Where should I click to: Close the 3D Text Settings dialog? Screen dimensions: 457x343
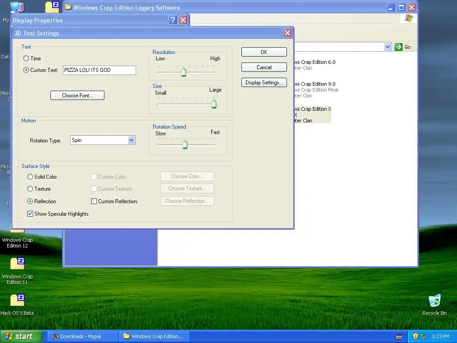pos(287,33)
